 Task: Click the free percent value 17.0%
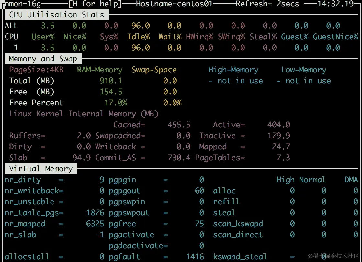point(116,103)
